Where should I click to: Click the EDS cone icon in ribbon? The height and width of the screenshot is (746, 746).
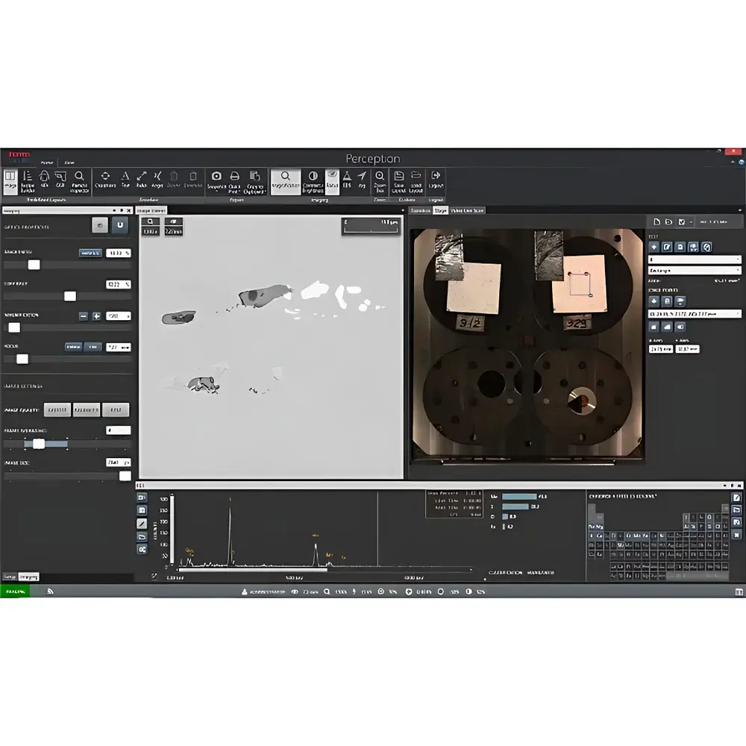(347, 180)
